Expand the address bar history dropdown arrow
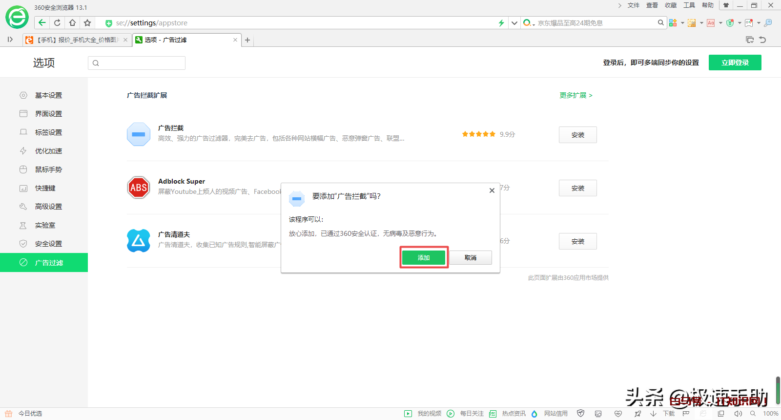This screenshot has height=420, width=781. [514, 23]
